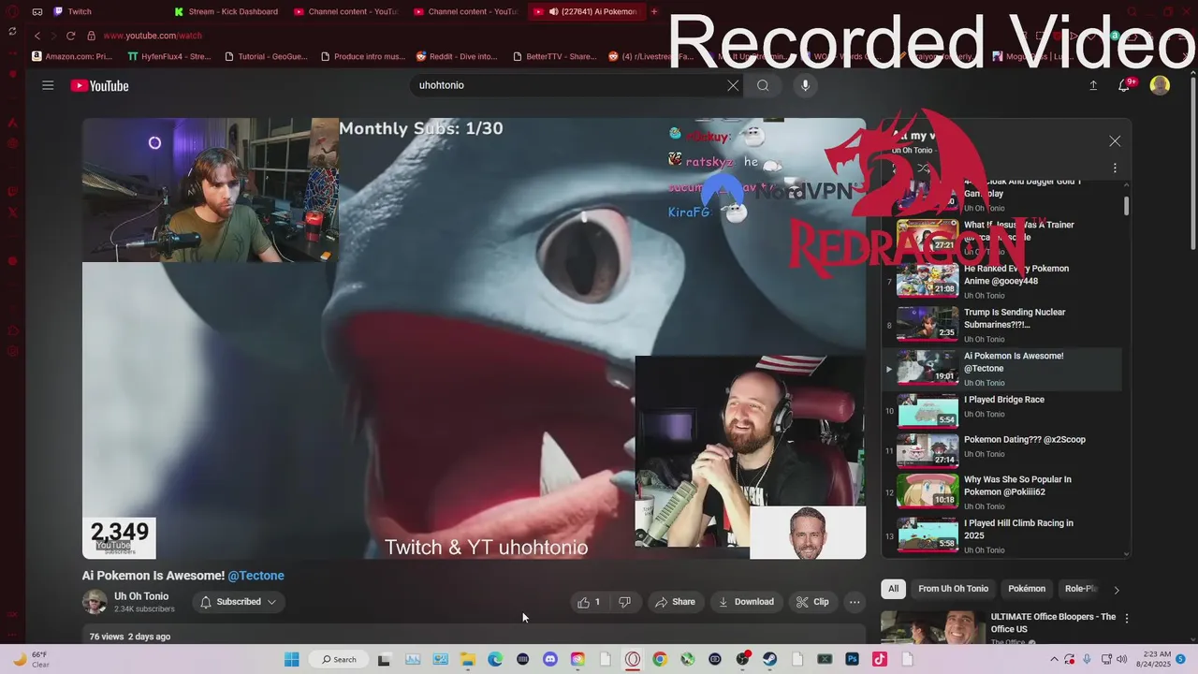Open Windows Start menu
Viewport: 1198px width, 674px height.
pos(291,659)
